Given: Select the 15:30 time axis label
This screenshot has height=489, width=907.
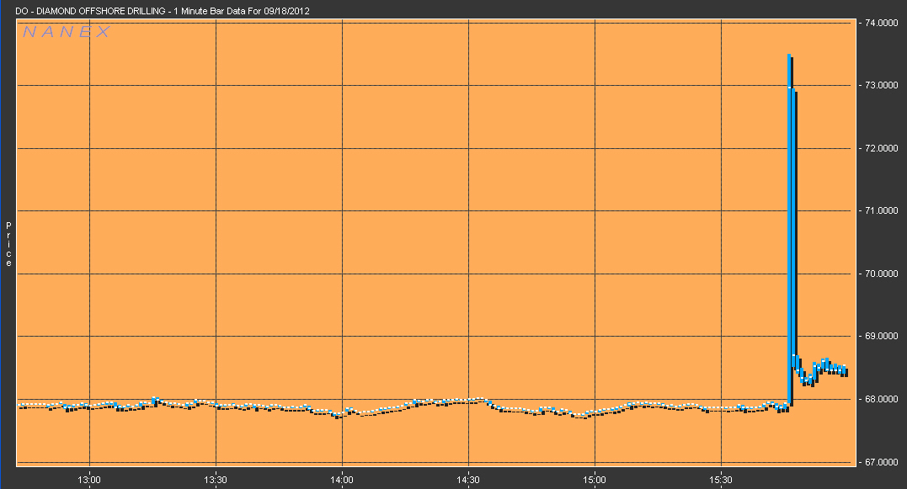Looking at the screenshot, I should (721, 480).
